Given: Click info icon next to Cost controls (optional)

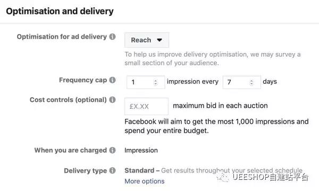Looking at the screenshot, I should [112, 100].
